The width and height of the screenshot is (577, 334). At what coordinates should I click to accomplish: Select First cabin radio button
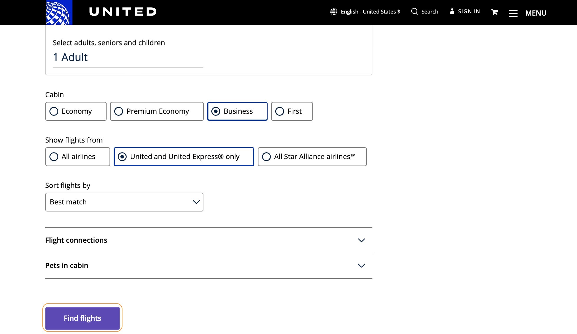pyautogui.click(x=280, y=111)
